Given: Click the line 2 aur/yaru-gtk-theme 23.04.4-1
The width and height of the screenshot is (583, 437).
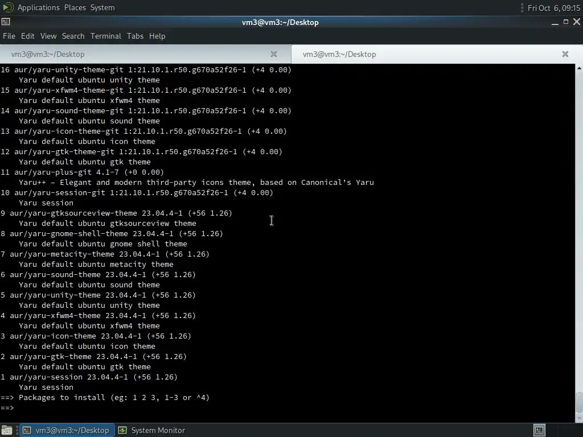Looking at the screenshot, I should coord(94,356).
